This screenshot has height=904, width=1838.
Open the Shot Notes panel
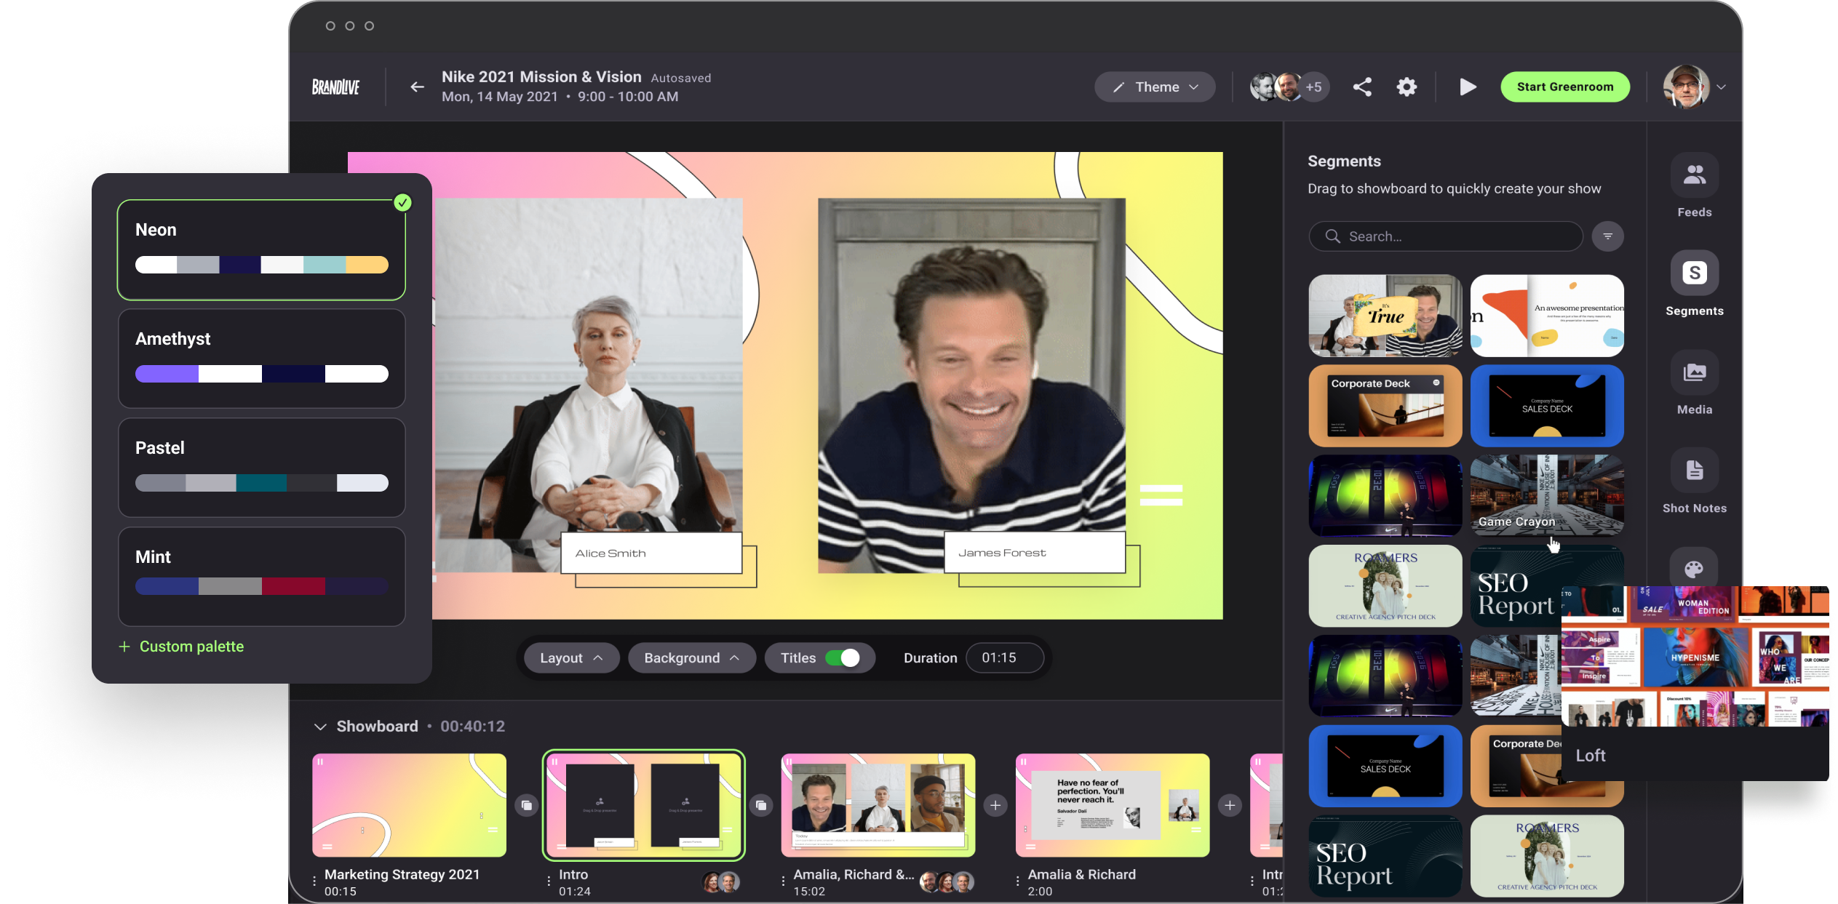tap(1695, 471)
